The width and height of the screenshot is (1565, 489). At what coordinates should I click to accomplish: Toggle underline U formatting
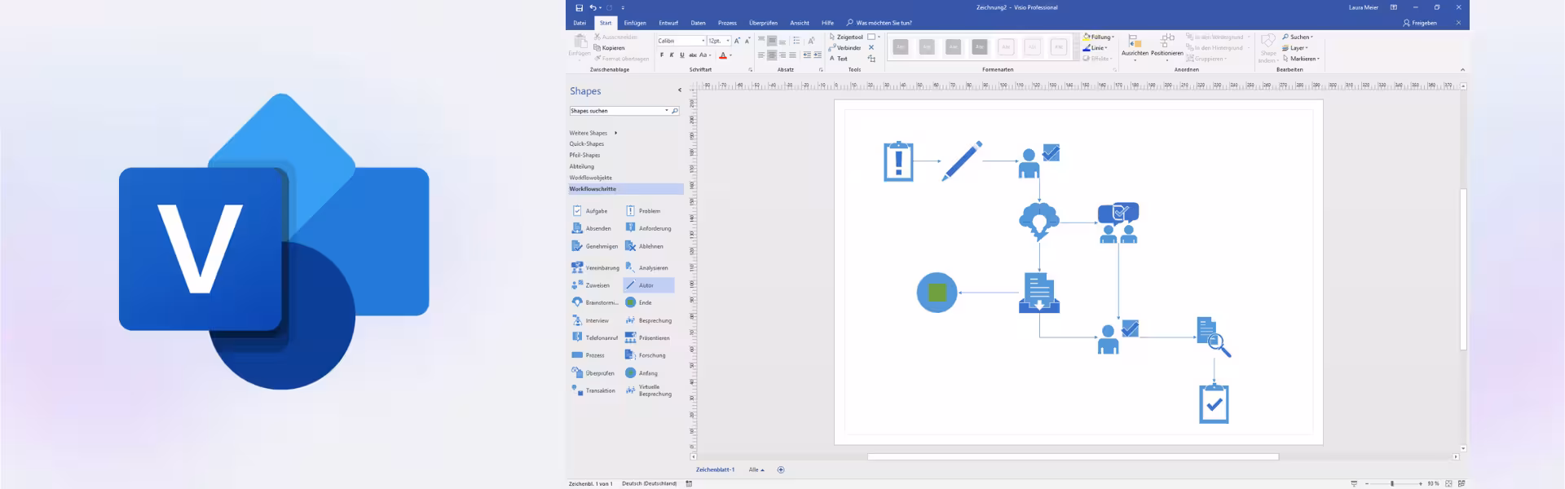pyautogui.click(x=682, y=55)
